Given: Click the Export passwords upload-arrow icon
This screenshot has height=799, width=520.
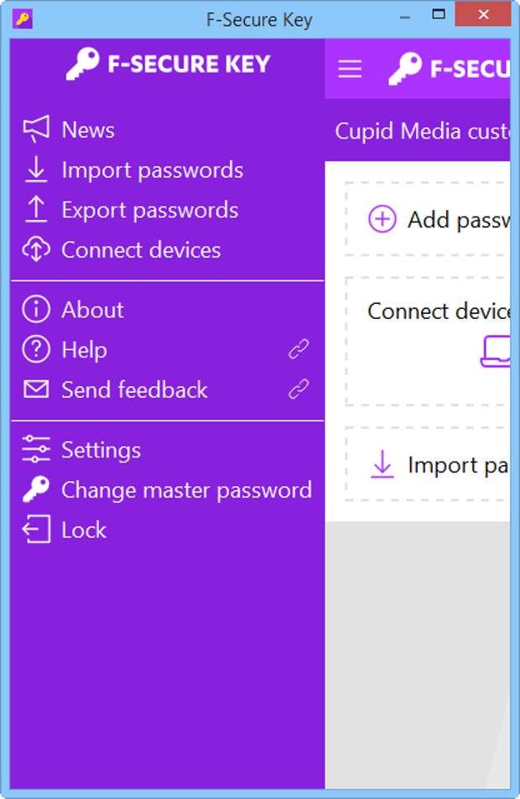Looking at the screenshot, I should 36,210.
